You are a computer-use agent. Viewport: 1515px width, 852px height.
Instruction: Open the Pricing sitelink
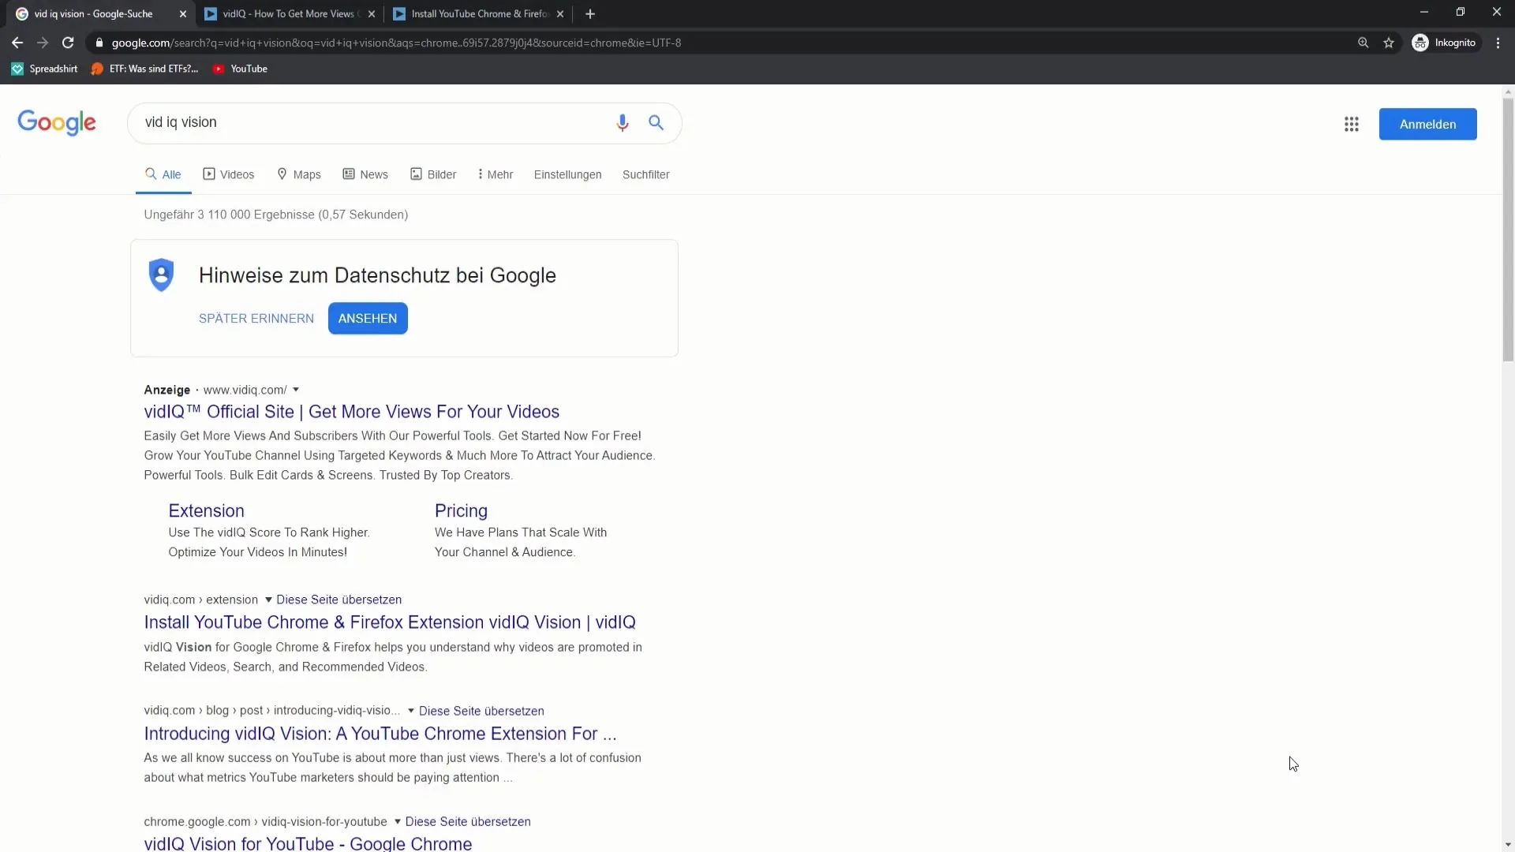pos(461,510)
